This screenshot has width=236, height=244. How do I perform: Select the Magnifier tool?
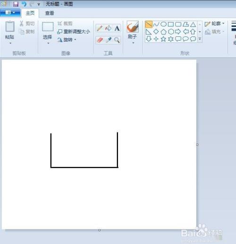(x=117, y=40)
